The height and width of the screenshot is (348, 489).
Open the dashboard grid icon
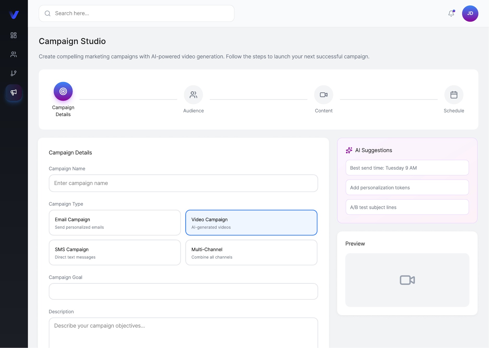click(x=14, y=35)
